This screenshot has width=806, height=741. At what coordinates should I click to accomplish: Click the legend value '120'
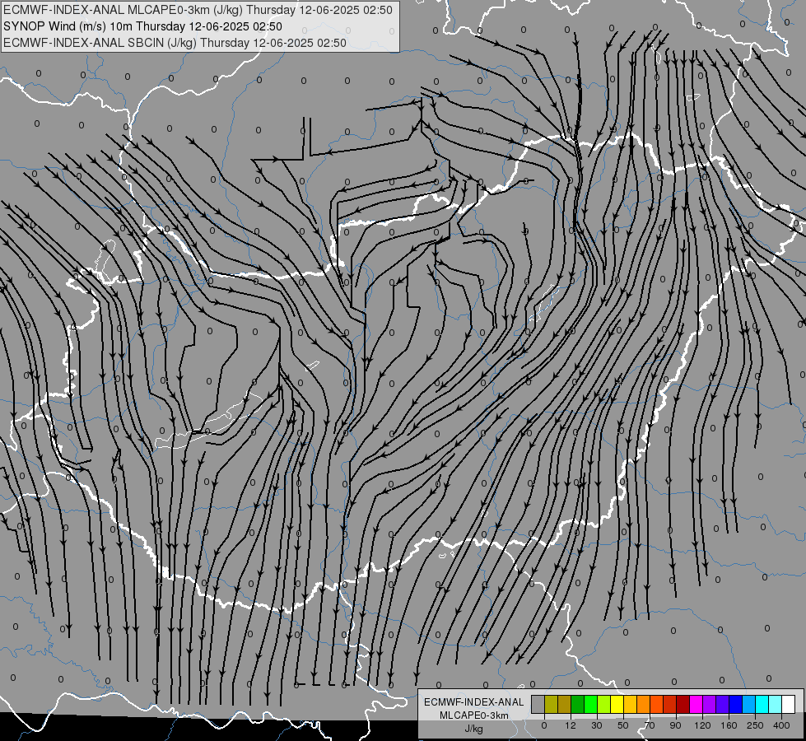pyautogui.click(x=702, y=725)
